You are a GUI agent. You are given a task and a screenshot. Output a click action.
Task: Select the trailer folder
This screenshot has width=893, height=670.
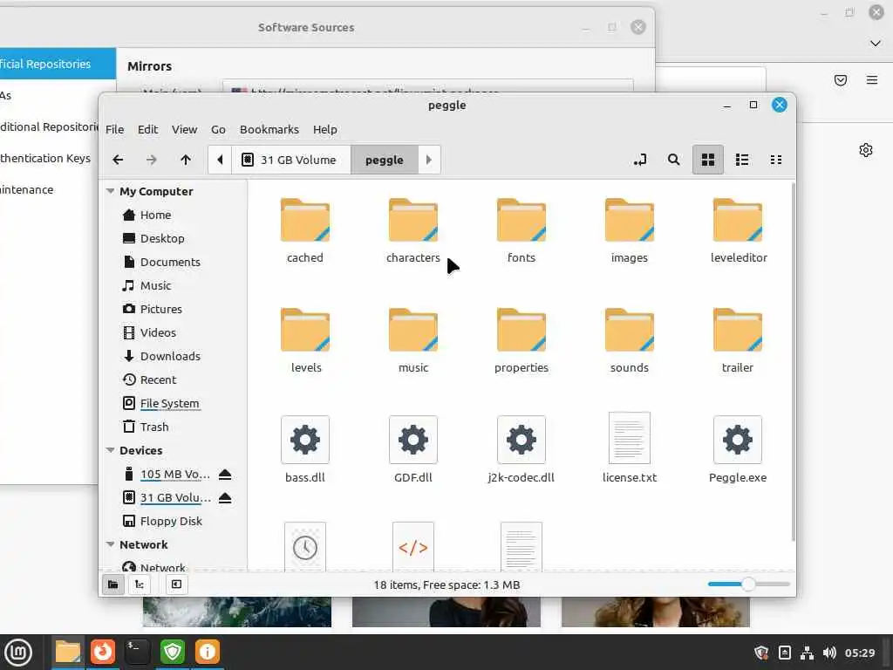coord(738,340)
